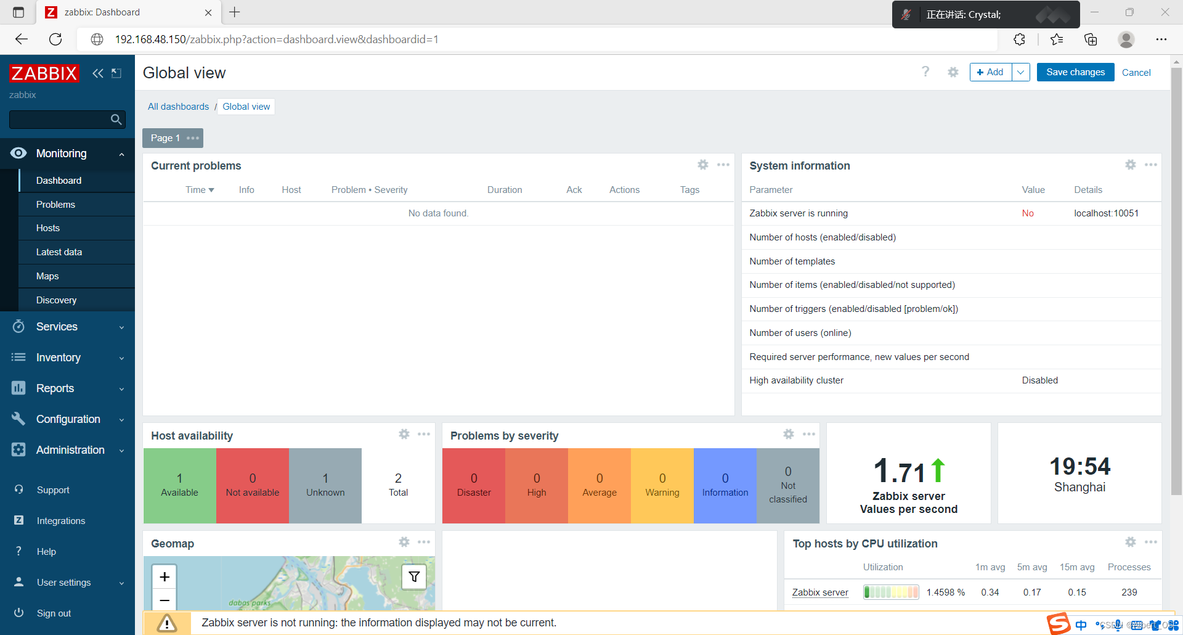Toggle kiosk mode icon beside collapse arrows
Viewport: 1183px width, 635px height.
116,73
